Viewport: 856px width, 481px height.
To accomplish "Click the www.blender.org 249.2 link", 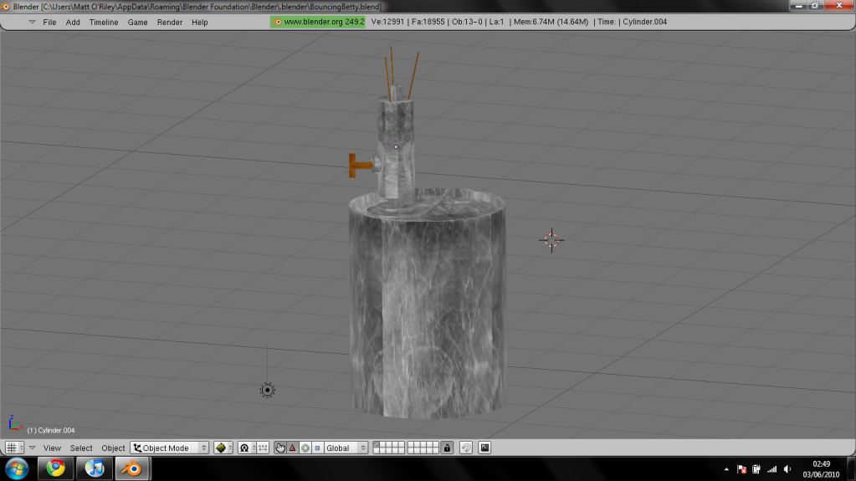I will (x=318, y=22).
